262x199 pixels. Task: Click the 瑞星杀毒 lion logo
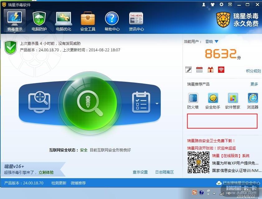223,20
